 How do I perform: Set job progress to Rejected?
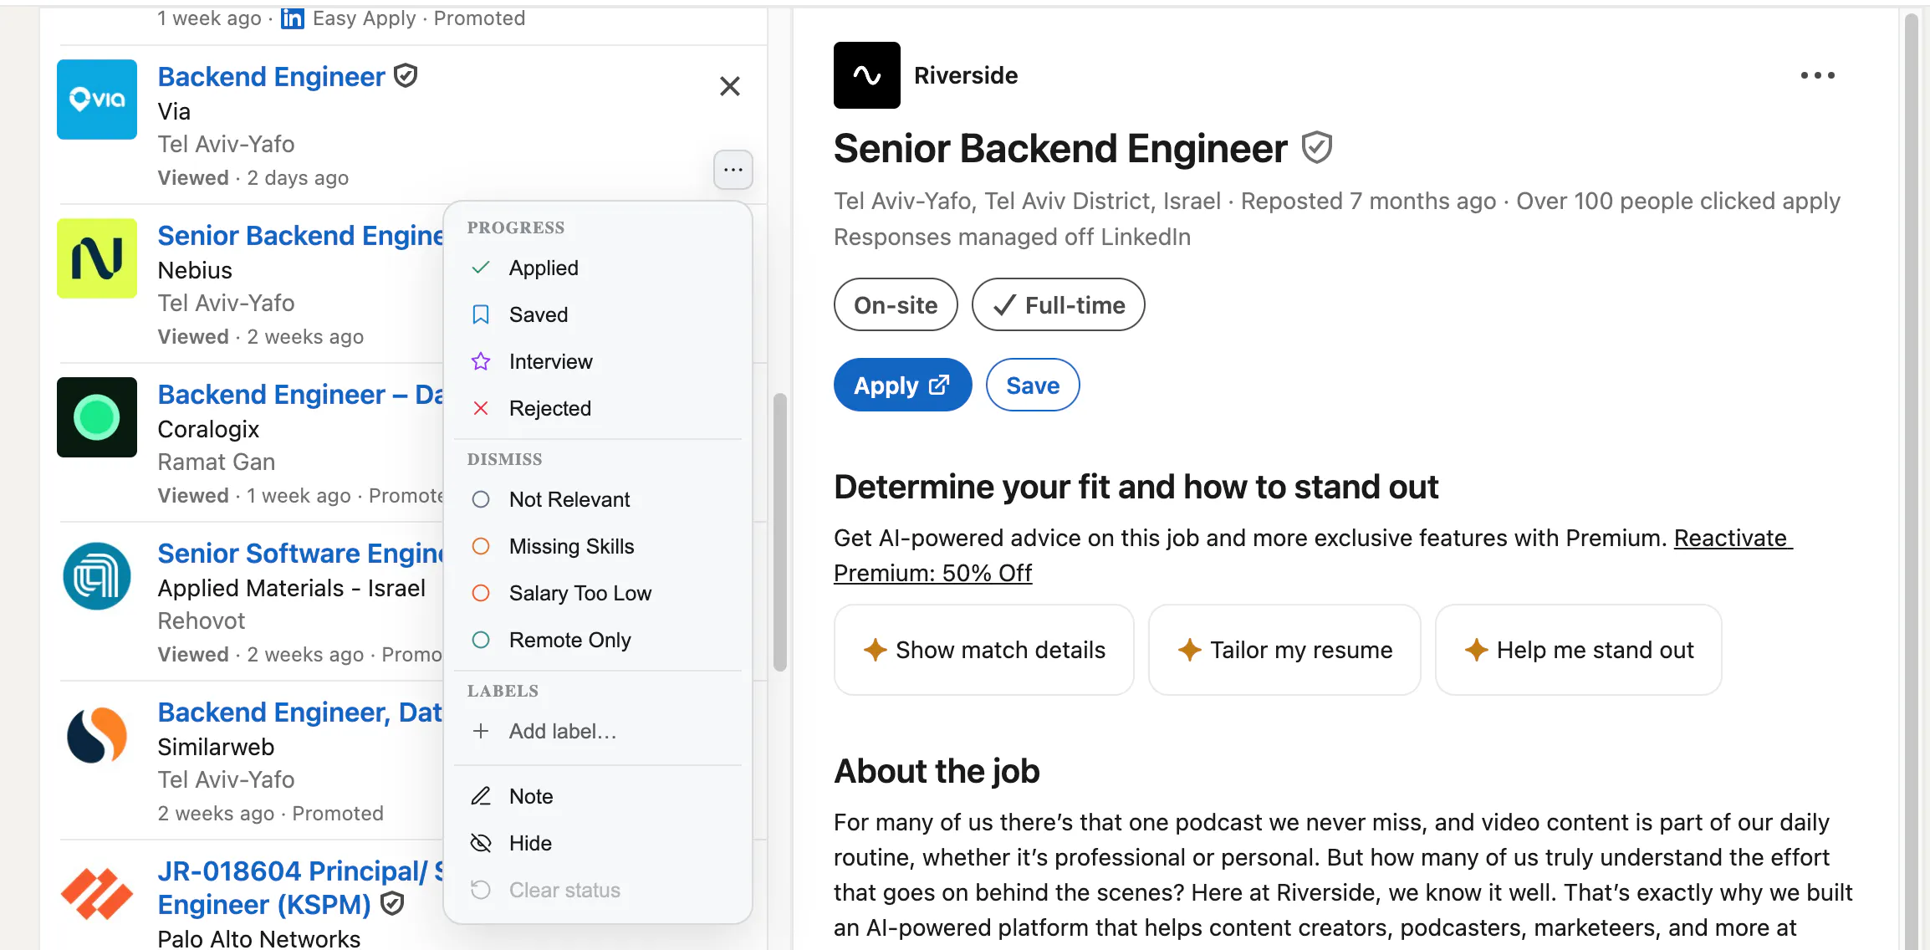click(x=598, y=408)
